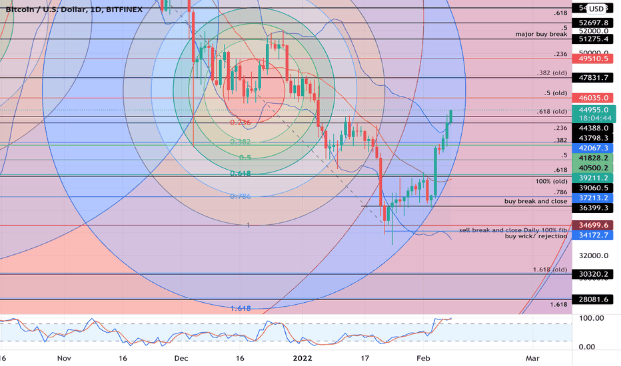Click the '100% (old)' fib label
Screen dimensions: 621x366
click(x=551, y=181)
